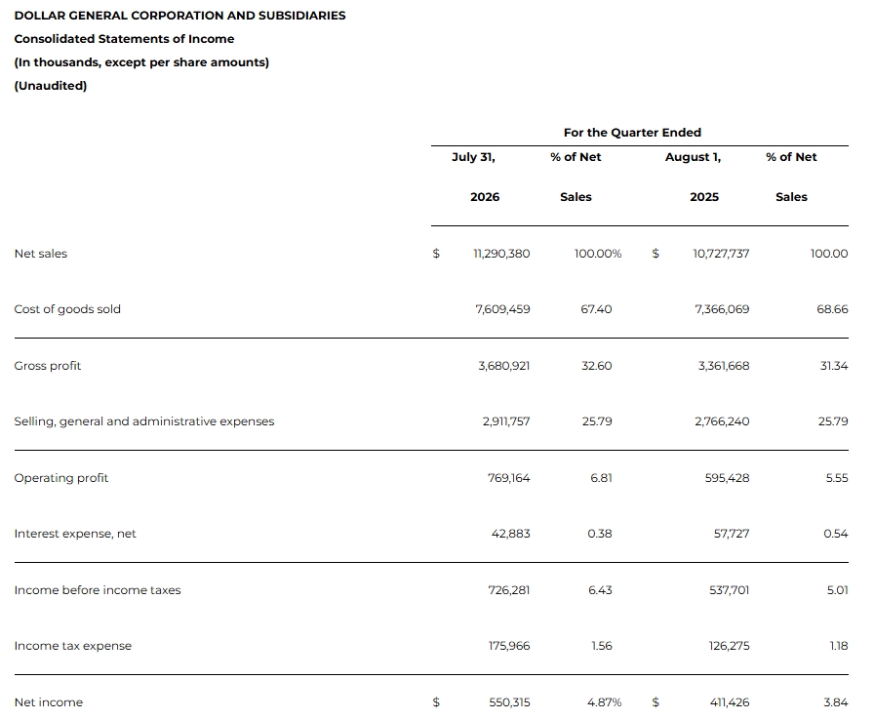Select the 726,281 pre-tax income value
This screenshot has width=874, height=720.
pyautogui.click(x=509, y=590)
